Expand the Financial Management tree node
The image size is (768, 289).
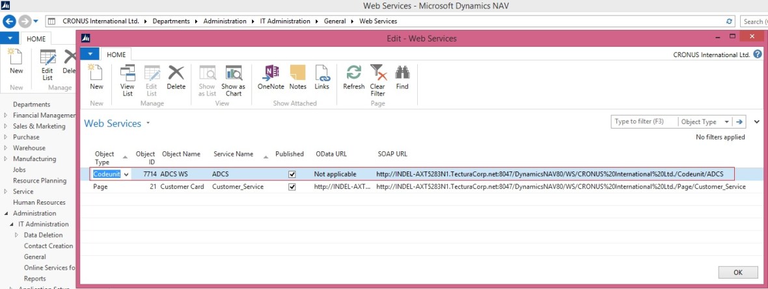click(6, 116)
